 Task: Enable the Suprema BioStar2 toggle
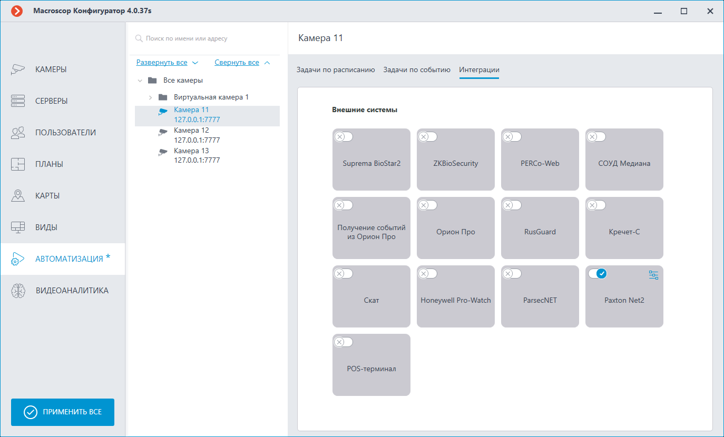tap(344, 137)
